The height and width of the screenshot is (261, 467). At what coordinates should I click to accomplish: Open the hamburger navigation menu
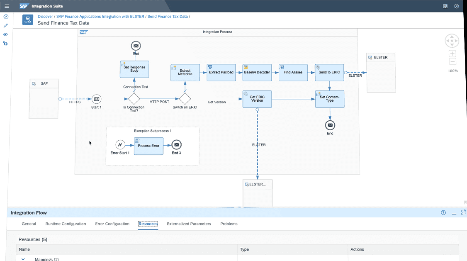click(x=7, y=6)
